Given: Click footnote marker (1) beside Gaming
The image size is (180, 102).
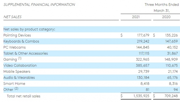Looking at the screenshot, I should coord(20,58).
